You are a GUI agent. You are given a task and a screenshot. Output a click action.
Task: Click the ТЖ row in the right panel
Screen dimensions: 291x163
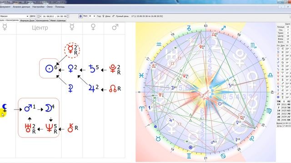click(284, 101)
